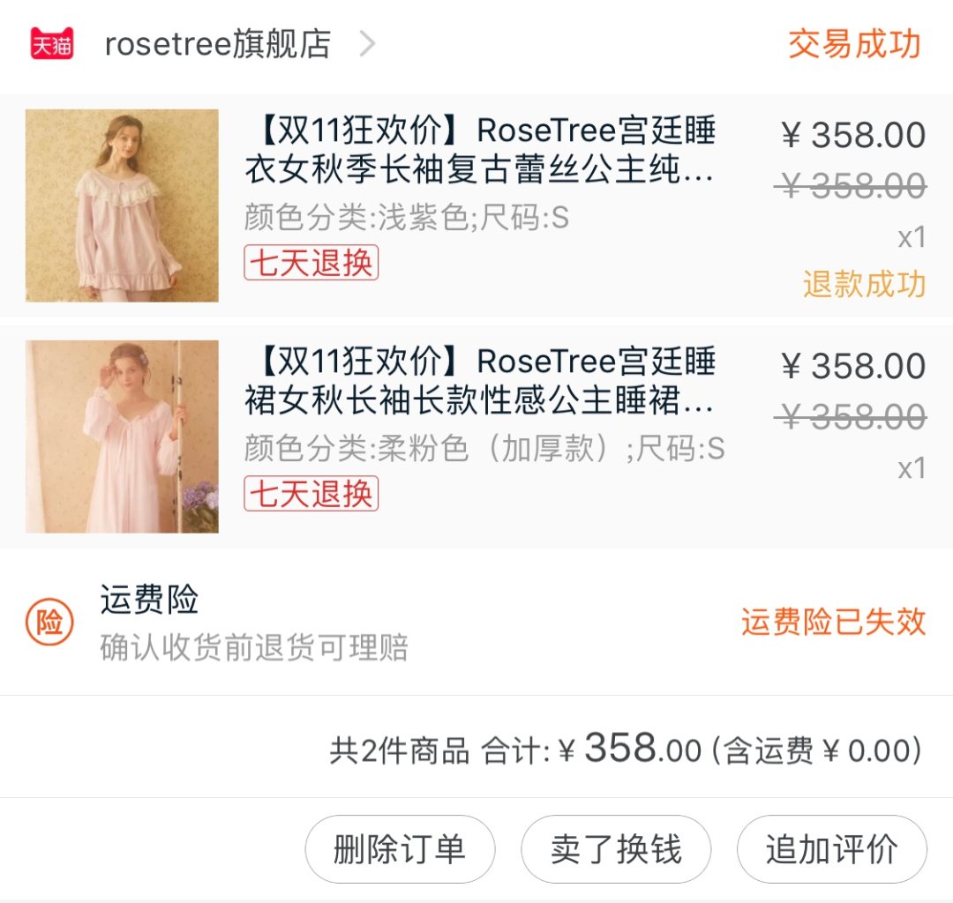The width and height of the screenshot is (953, 903).
Task: Open the lilac pajama product thumbnail
Action: 122,205
